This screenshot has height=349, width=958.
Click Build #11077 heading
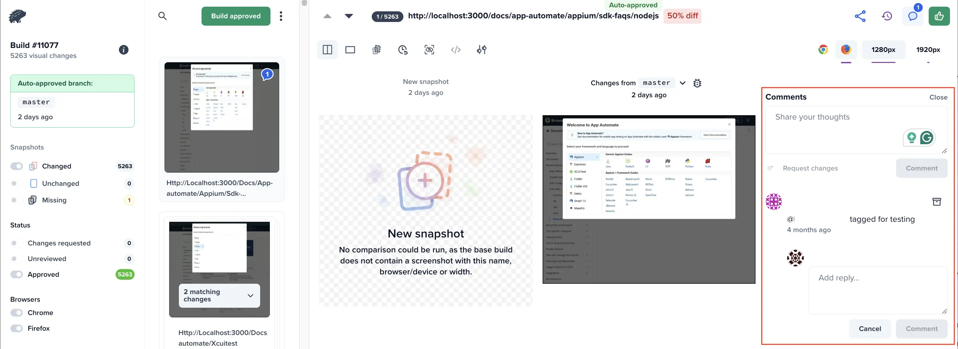point(34,45)
